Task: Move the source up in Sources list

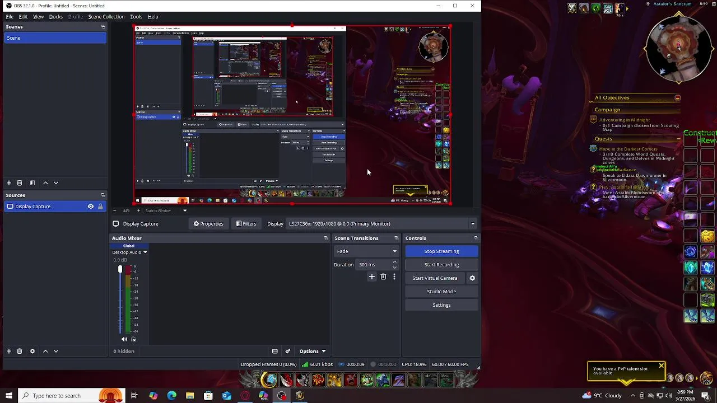Action: pyautogui.click(x=45, y=351)
